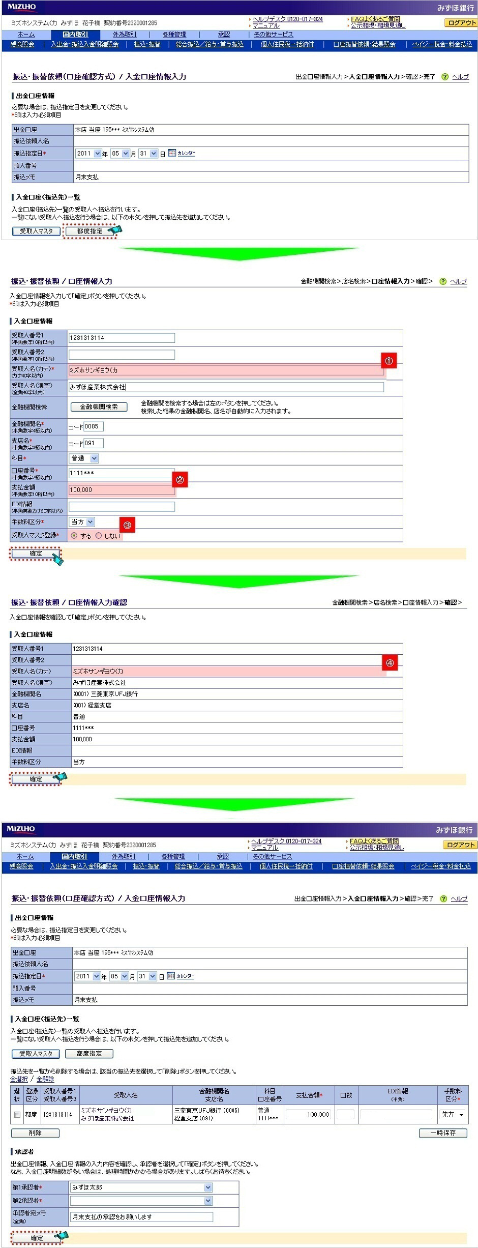Open the day dropdown showing 31 in first screen
The image size is (478, 1248).
pyautogui.click(x=148, y=153)
